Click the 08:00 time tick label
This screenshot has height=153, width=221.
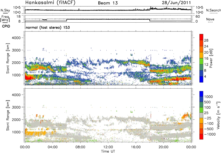click(x=80, y=147)
